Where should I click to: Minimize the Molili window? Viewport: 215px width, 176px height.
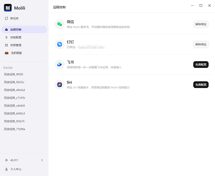(x=192, y=6)
